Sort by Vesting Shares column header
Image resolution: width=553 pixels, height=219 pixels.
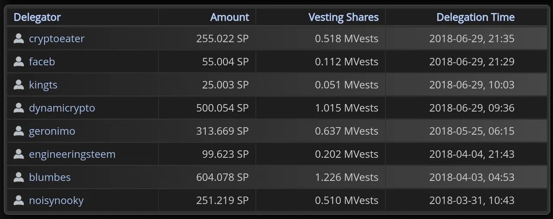tap(343, 17)
